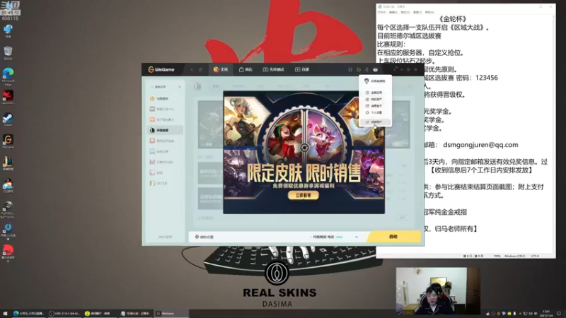Open the WeGame menu icon with red dot
The height and width of the screenshot is (318, 566).
coord(395,69)
